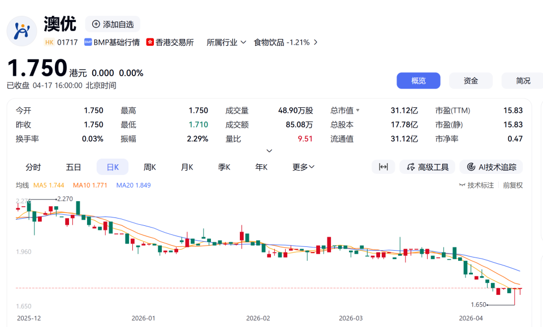The width and height of the screenshot is (543, 327).
Task: Click arrow next to 食物饮品 -1.21%
Action: (316, 42)
